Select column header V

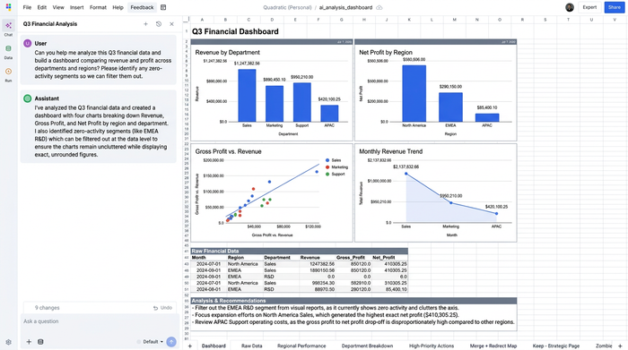[615, 20]
